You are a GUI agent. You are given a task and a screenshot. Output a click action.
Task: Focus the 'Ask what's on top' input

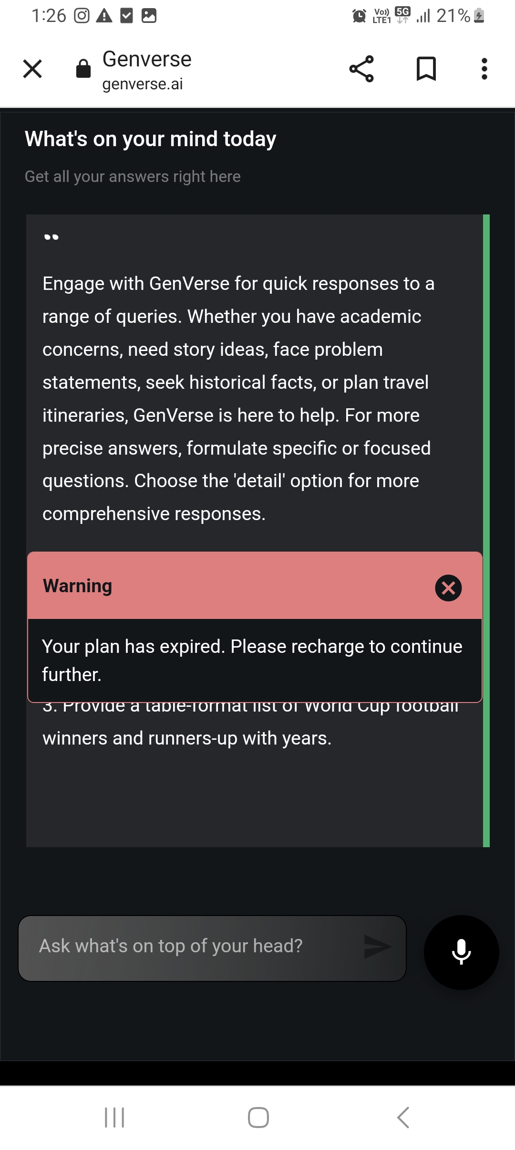coord(191,947)
